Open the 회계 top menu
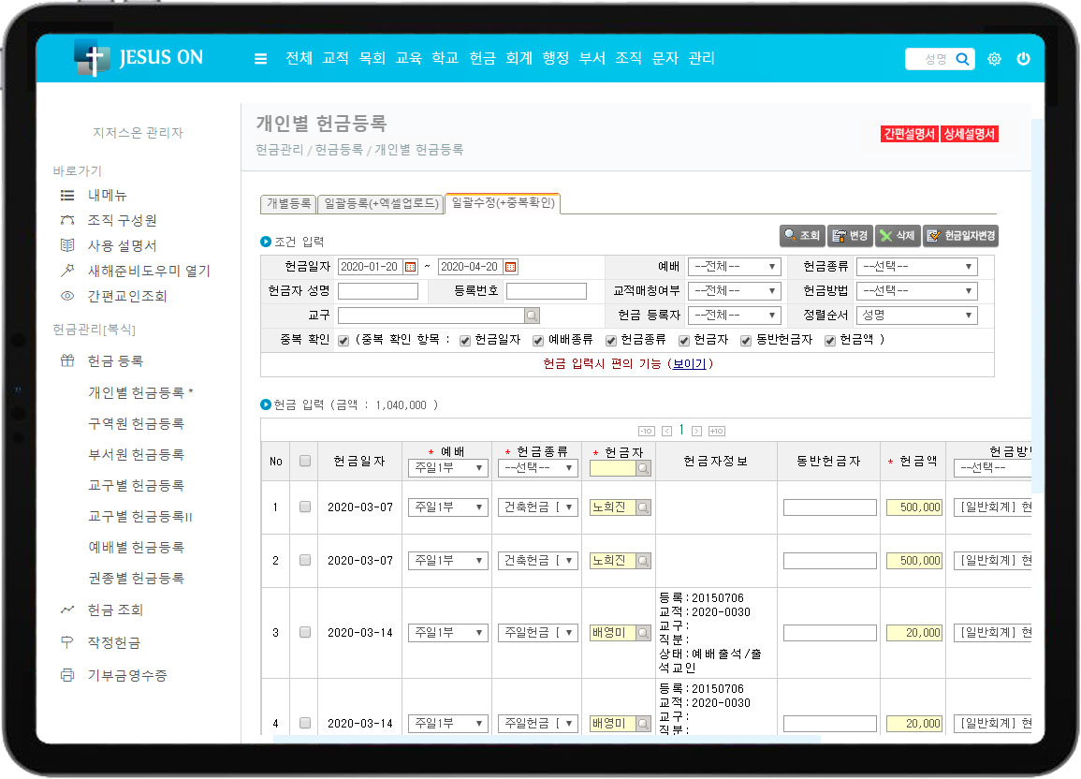This screenshot has width=1081, height=779. (519, 58)
